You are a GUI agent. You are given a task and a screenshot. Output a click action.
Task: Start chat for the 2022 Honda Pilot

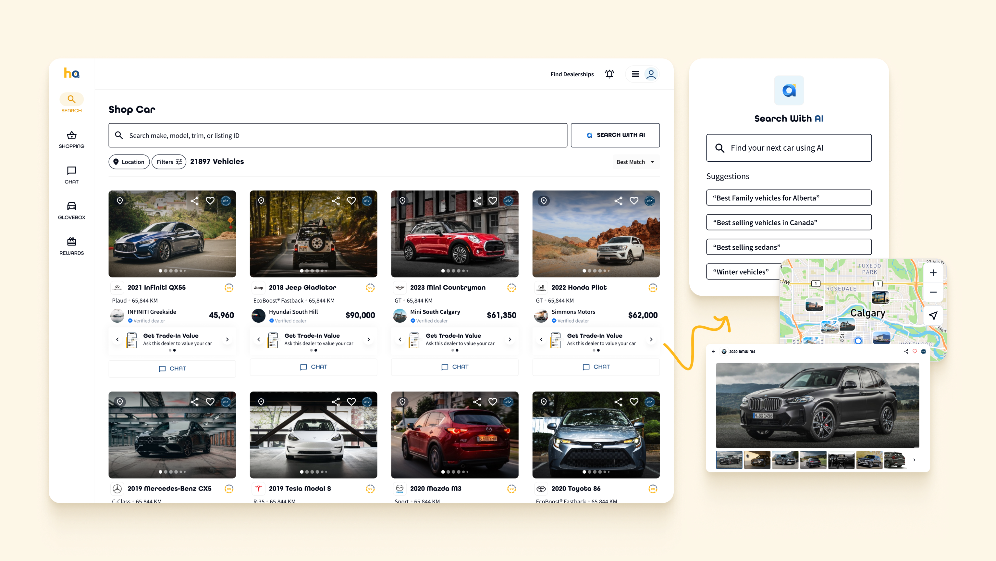tap(596, 367)
